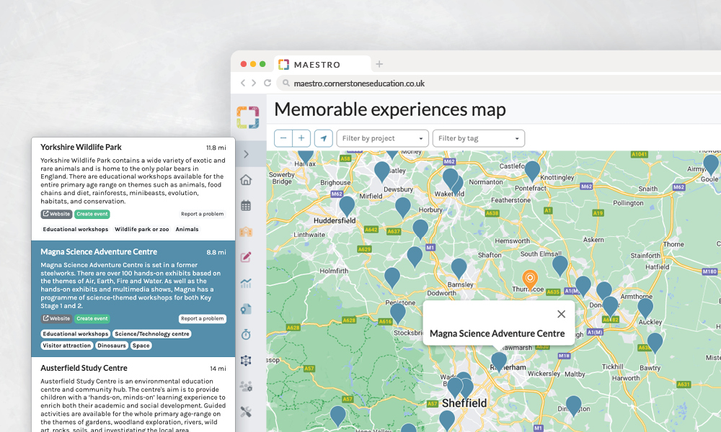Open the calendar icon in sidebar

coord(247,206)
